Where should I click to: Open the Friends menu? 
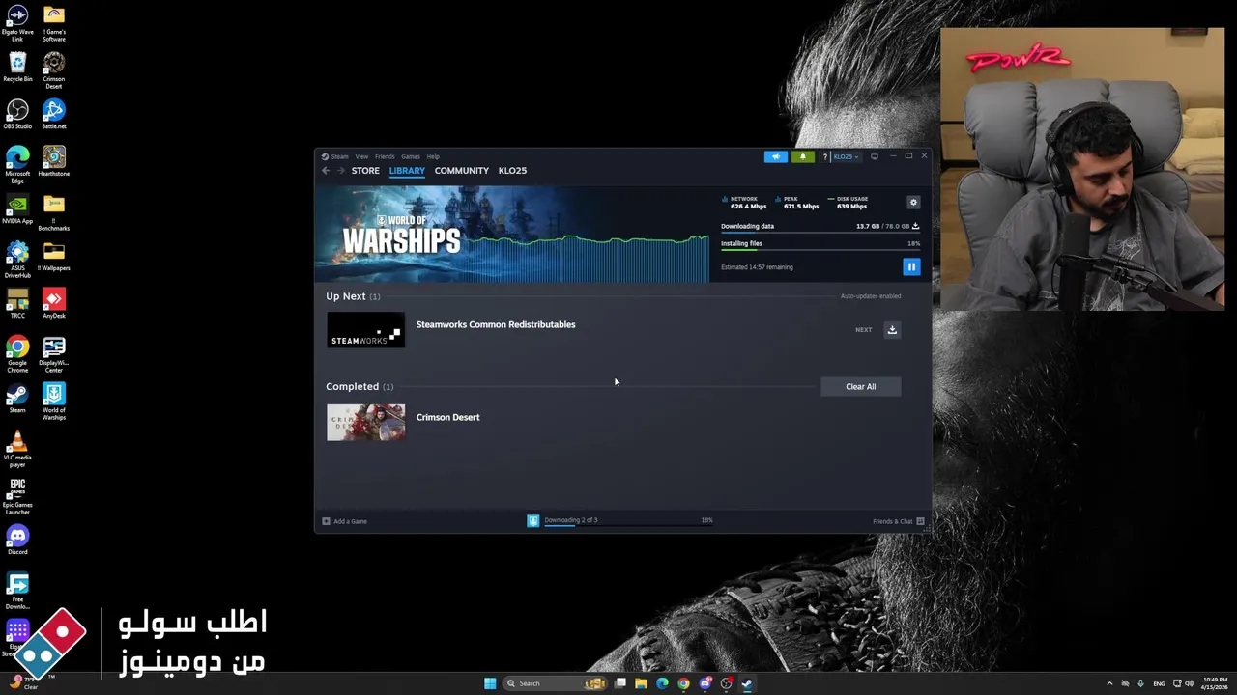pos(385,156)
